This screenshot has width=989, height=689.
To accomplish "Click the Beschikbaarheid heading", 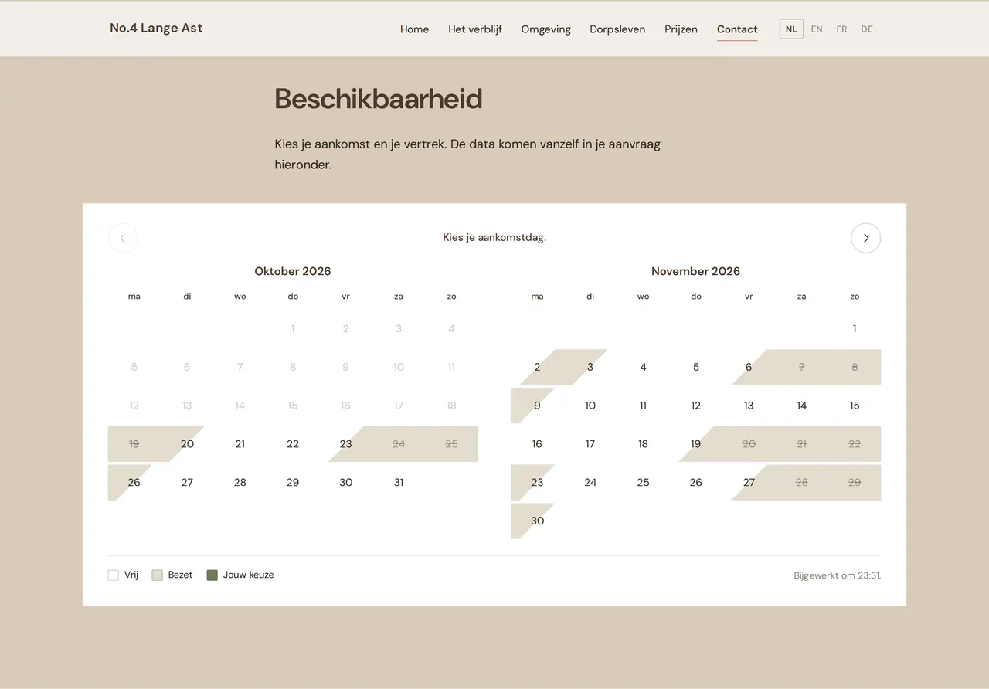I will click(x=379, y=99).
